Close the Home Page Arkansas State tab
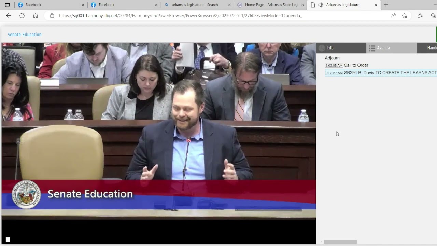437x246 pixels. click(302, 5)
